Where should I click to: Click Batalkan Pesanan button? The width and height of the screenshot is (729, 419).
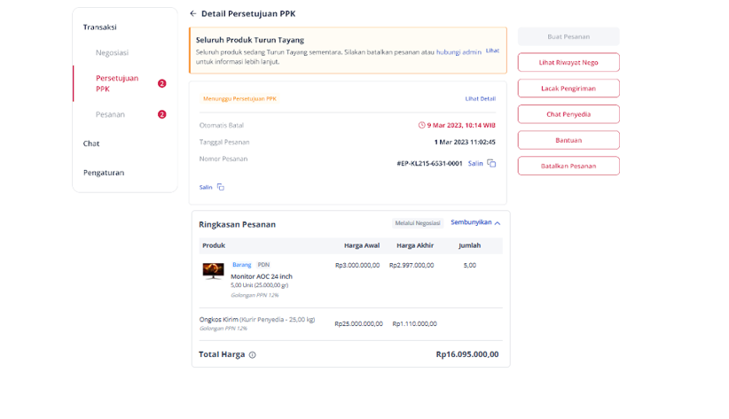tap(568, 166)
